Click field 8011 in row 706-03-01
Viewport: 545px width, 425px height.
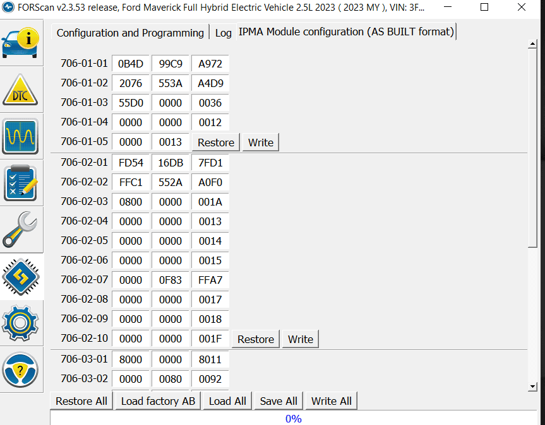coord(210,359)
